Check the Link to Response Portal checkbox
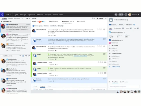 coord(92,89)
